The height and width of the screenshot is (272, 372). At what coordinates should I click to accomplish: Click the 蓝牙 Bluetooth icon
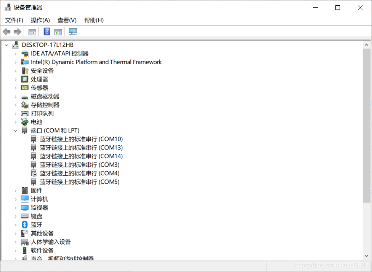point(25,225)
